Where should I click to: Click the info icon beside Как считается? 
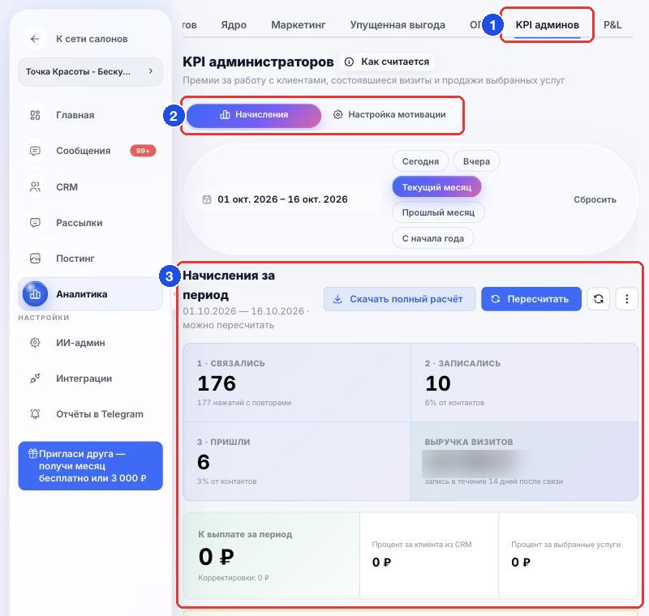[x=350, y=62]
